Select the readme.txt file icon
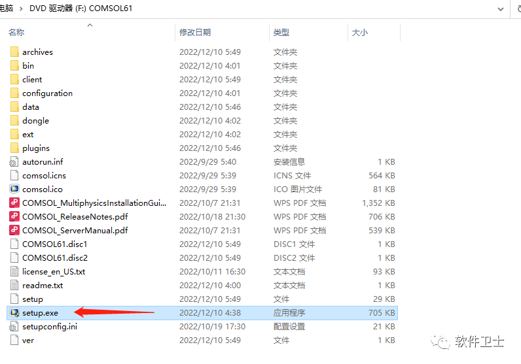The height and width of the screenshot is (364, 521). tap(14, 286)
